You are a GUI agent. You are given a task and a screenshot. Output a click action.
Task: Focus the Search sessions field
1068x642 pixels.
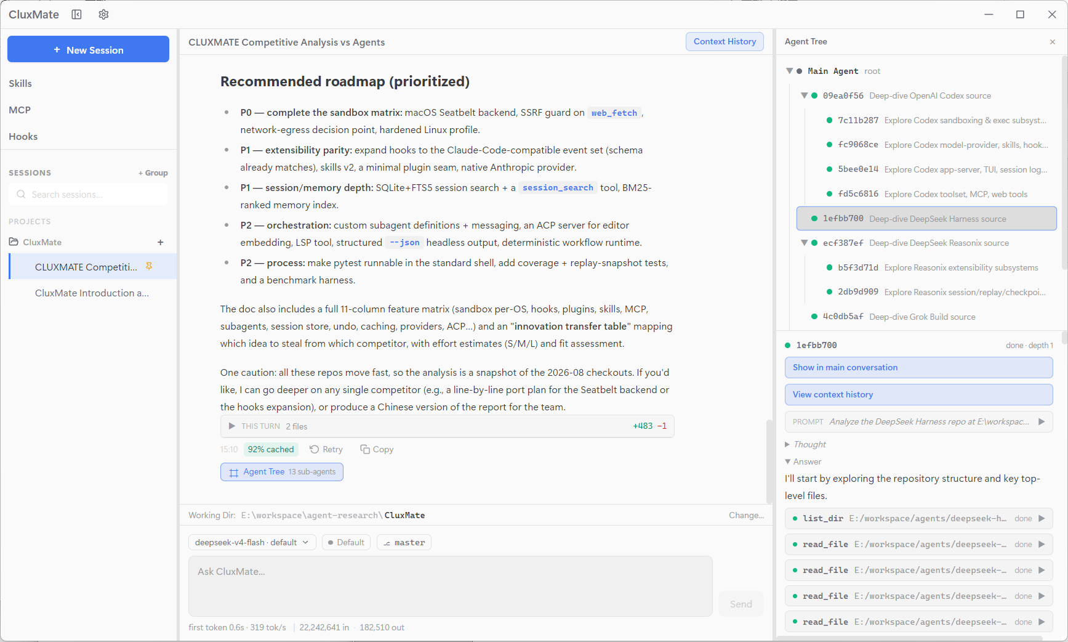pyautogui.click(x=88, y=194)
